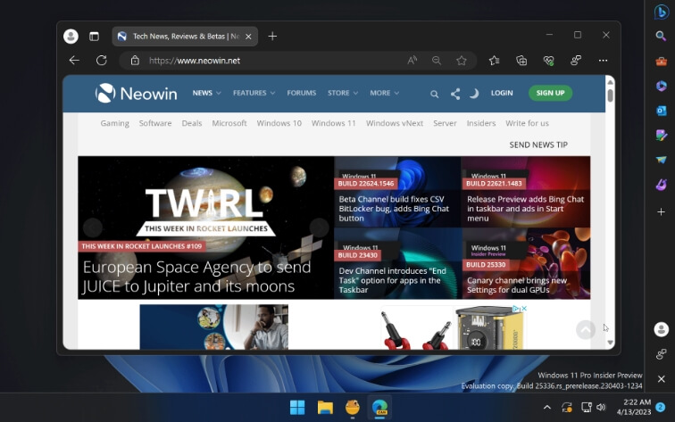This screenshot has width=675, height=422.
Task: Add this page to favorites star
Action: (x=462, y=61)
